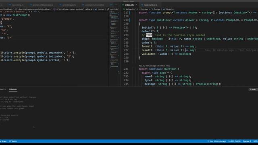Change indentation via 'Spaces: 2' status item
Viewport: 258px width, 145px height.
pyautogui.click(x=247, y=141)
